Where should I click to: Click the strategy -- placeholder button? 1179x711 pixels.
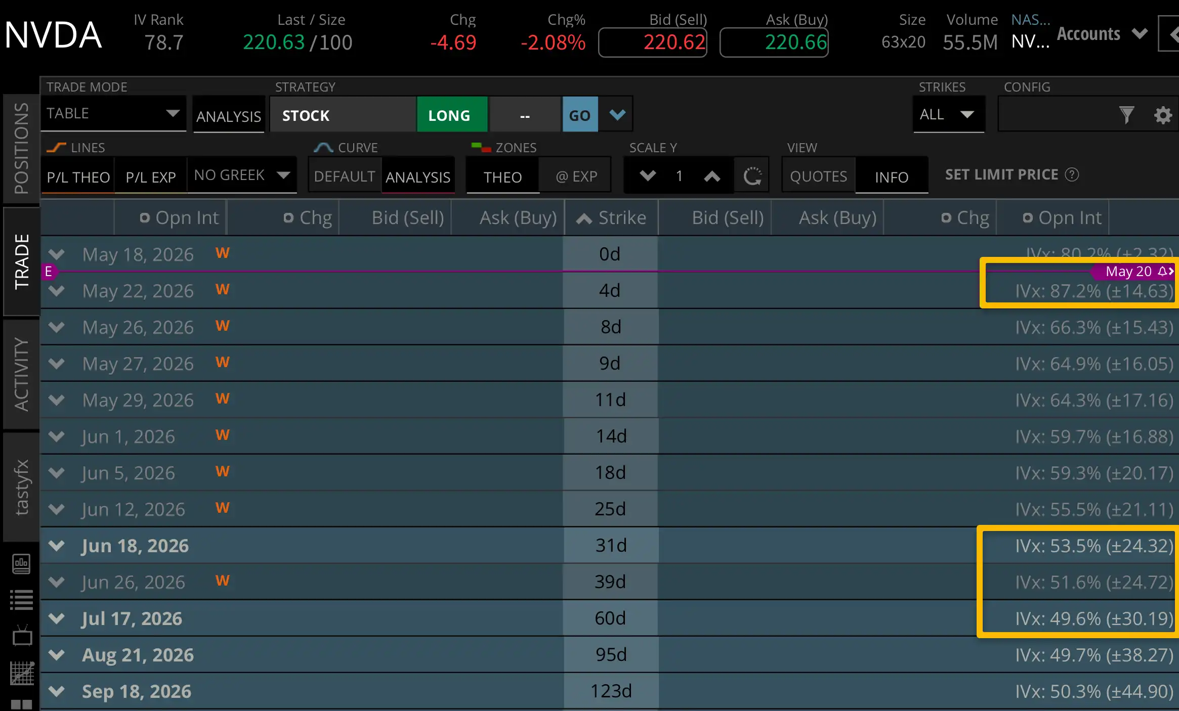(x=525, y=115)
